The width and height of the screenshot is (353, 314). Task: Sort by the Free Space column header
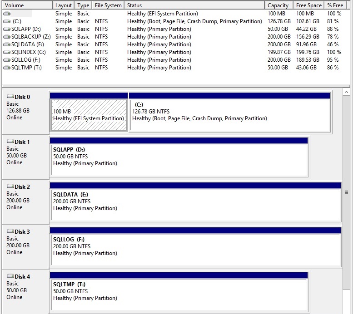(308, 5)
